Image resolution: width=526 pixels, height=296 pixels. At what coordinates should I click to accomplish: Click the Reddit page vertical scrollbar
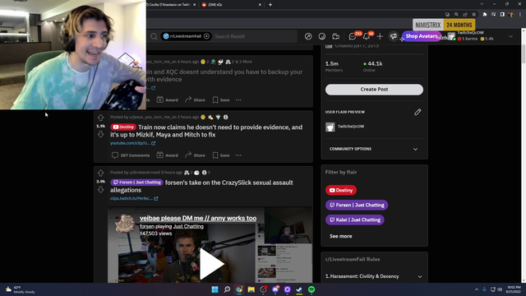tap(524, 53)
